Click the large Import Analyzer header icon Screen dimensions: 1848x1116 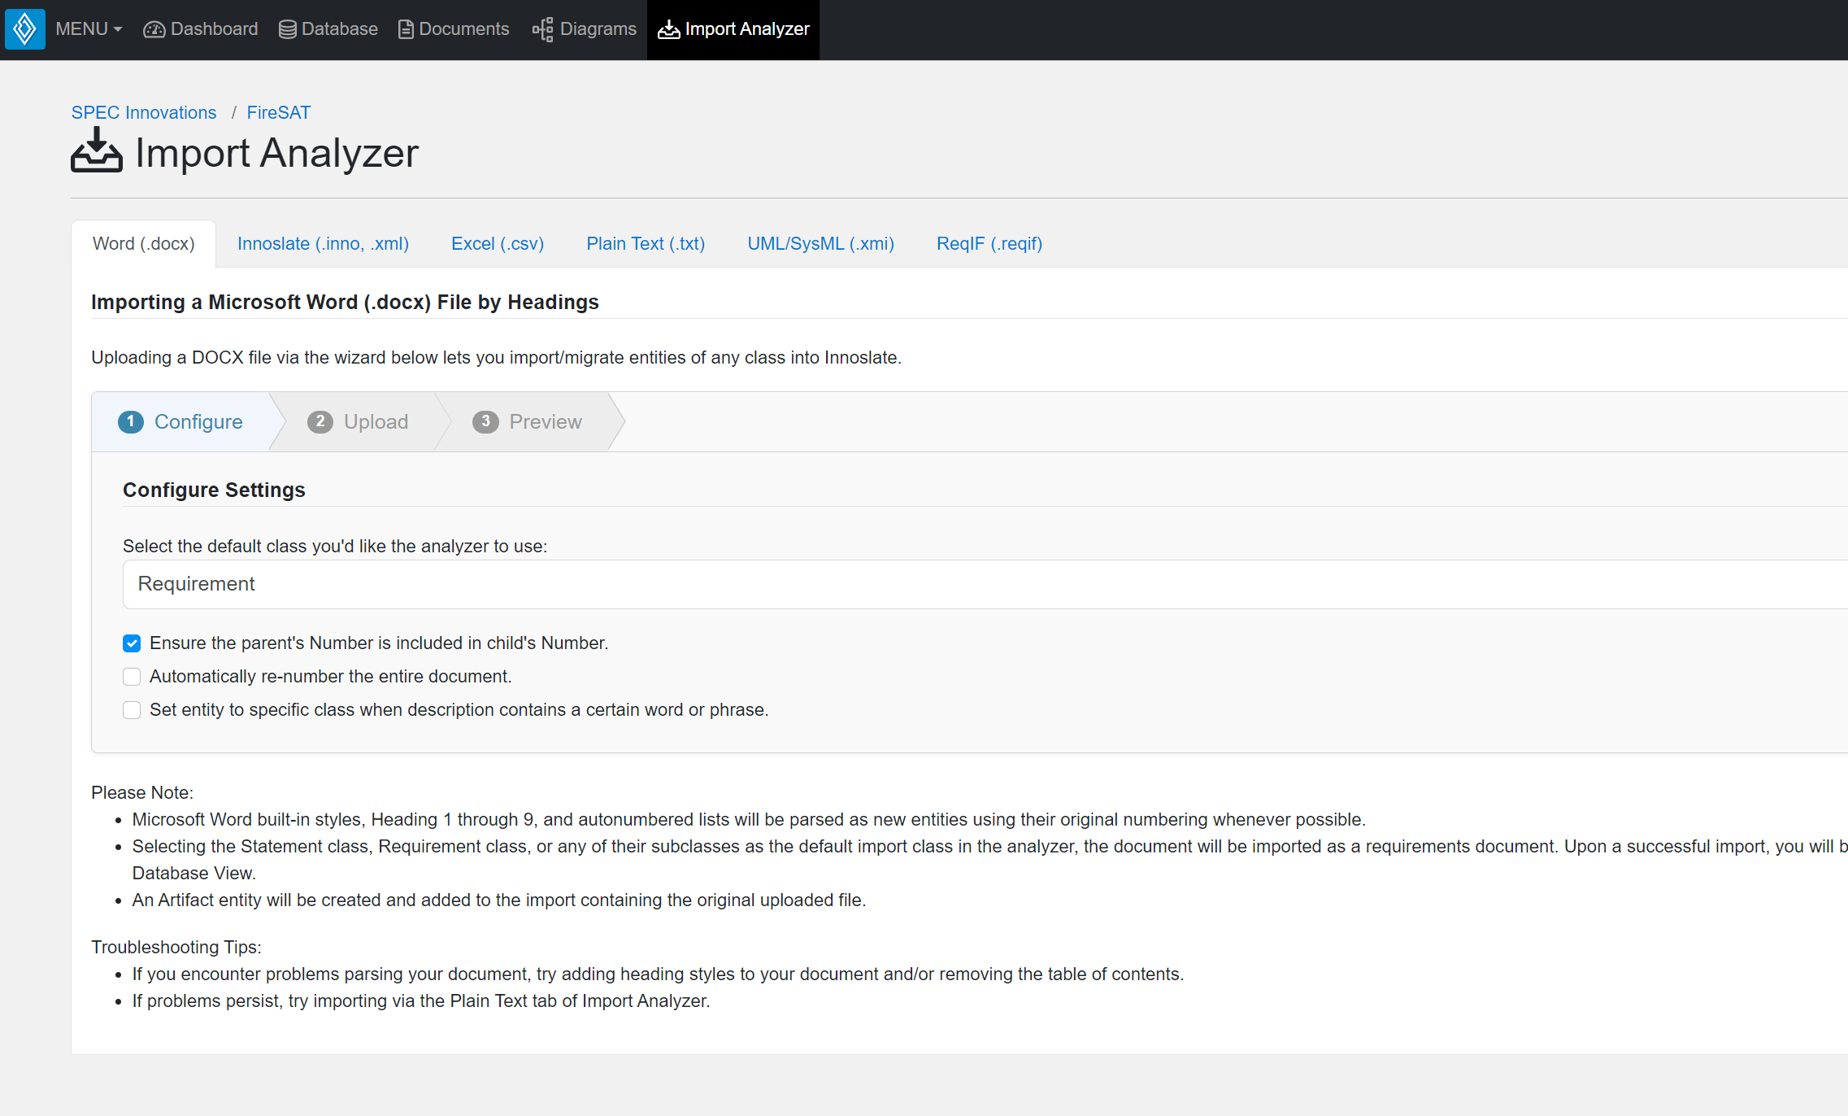tap(96, 150)
